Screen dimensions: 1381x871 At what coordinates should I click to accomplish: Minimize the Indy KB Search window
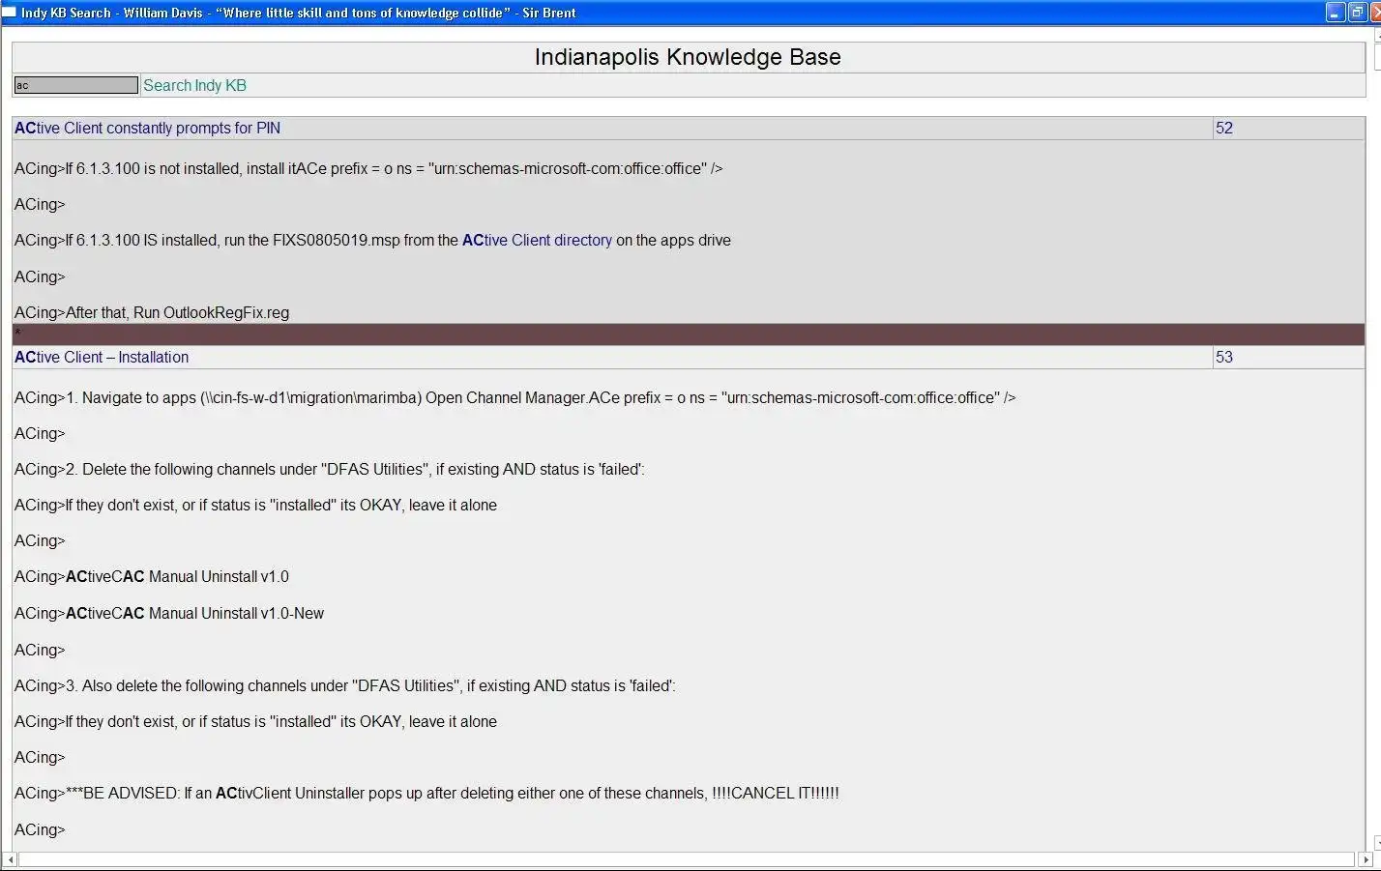(1336, 13)
